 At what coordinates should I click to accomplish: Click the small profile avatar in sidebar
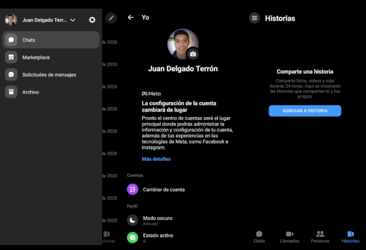11,20
